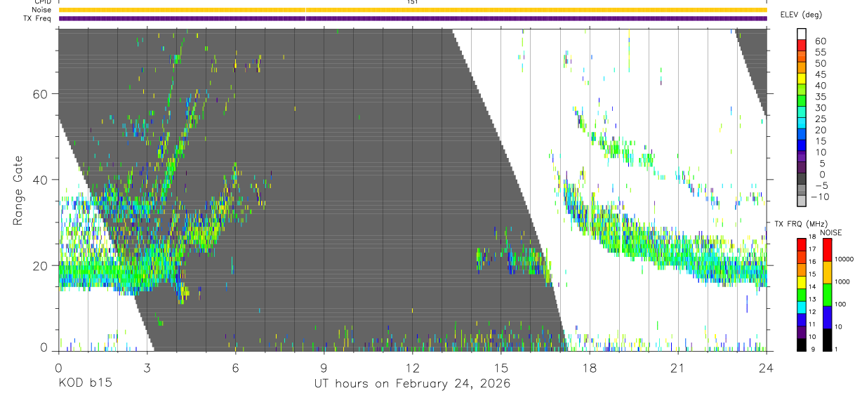862x398 pixels.
Task: Click the yellow segment of ELEV colorbar
Action: coord(802,79)
